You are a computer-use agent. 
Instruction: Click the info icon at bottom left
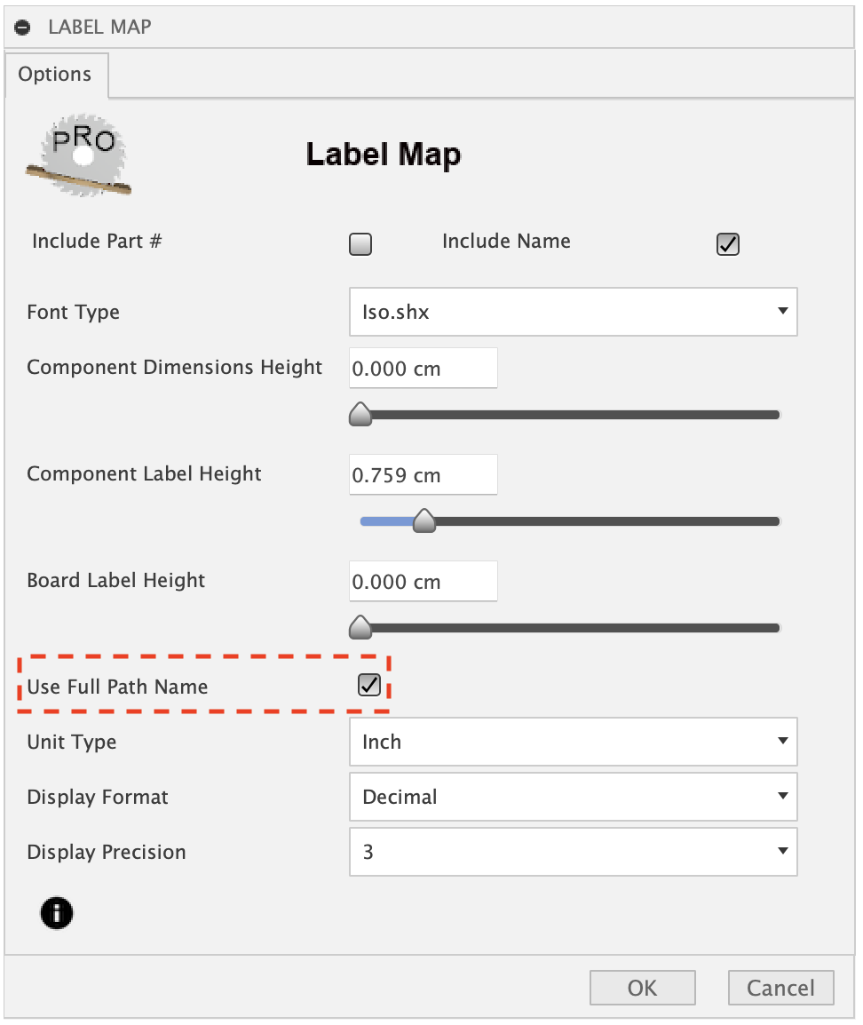coord(57,912)
